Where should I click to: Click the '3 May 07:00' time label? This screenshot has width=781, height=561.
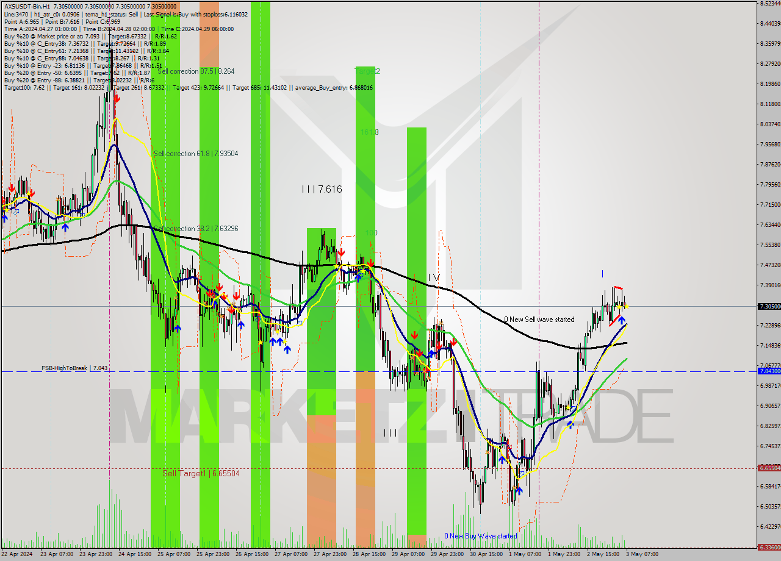coord(642,554)
